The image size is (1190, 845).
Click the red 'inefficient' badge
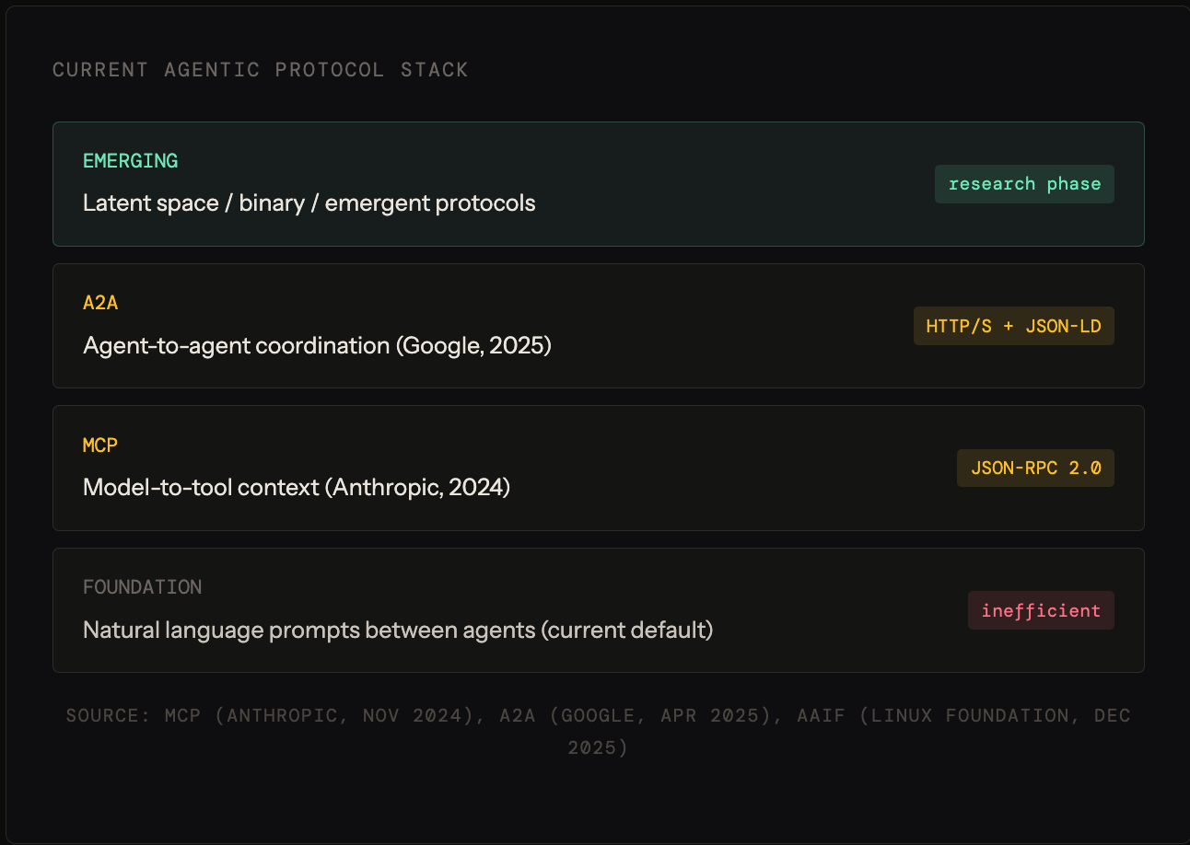click(x=1041, y=610)
